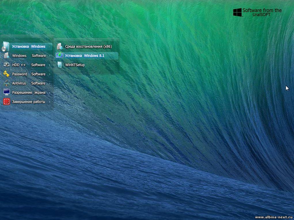Image resolution: width=294 pixels, height=220 pixels.
Task: Click the drive icon beside Windows Software
Action: [7, 56]
